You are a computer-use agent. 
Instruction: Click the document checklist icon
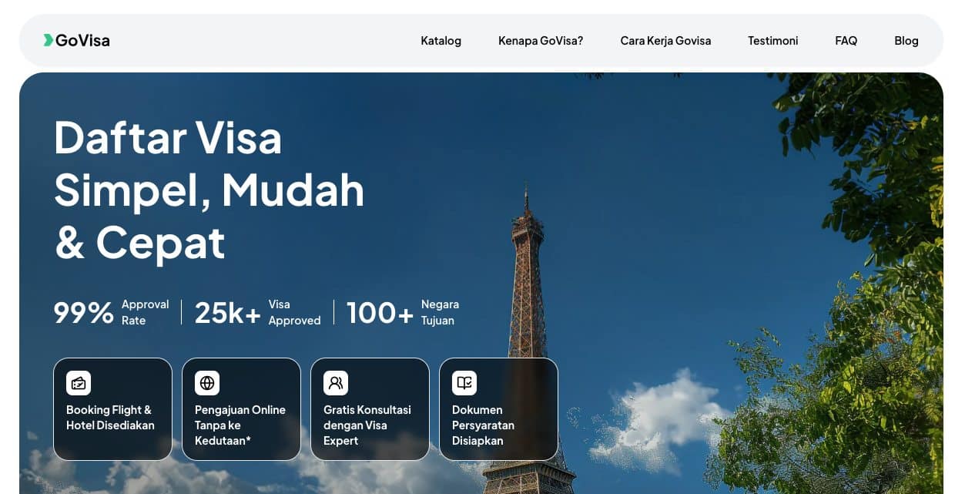click(x=464, y=383)
